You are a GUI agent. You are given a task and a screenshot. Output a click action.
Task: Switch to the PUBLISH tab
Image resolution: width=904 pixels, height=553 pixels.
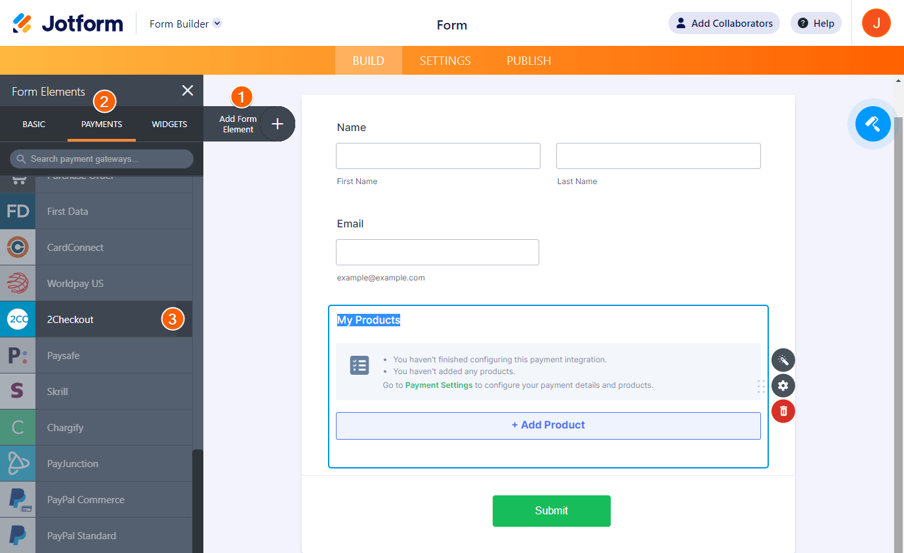(529, 60)
